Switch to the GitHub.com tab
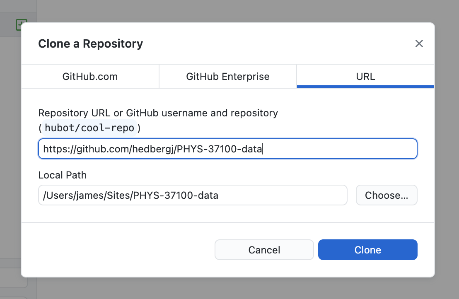This screenshot has height=299, width=459. (x=90, y=76)
